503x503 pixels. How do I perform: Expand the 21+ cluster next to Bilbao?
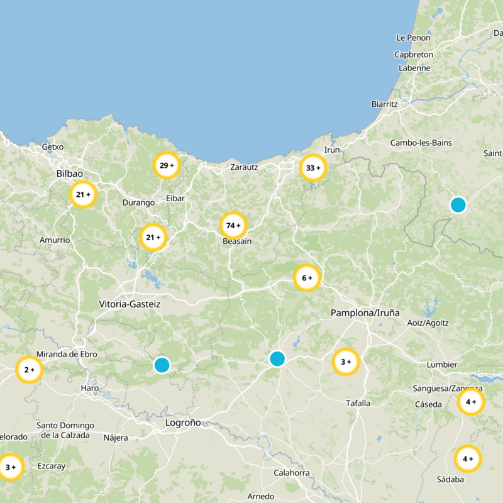83,194
